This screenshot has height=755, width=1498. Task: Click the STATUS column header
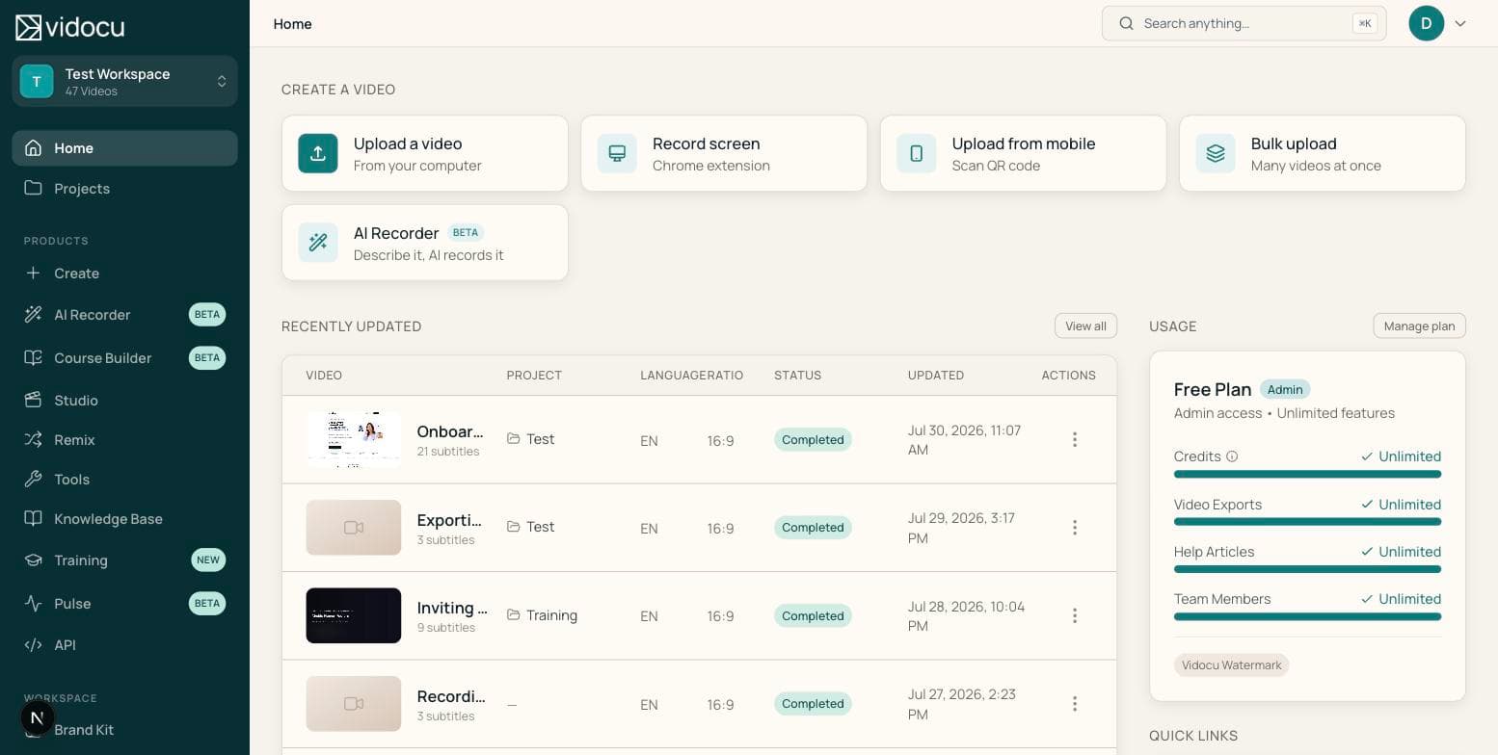coord(798,376)
